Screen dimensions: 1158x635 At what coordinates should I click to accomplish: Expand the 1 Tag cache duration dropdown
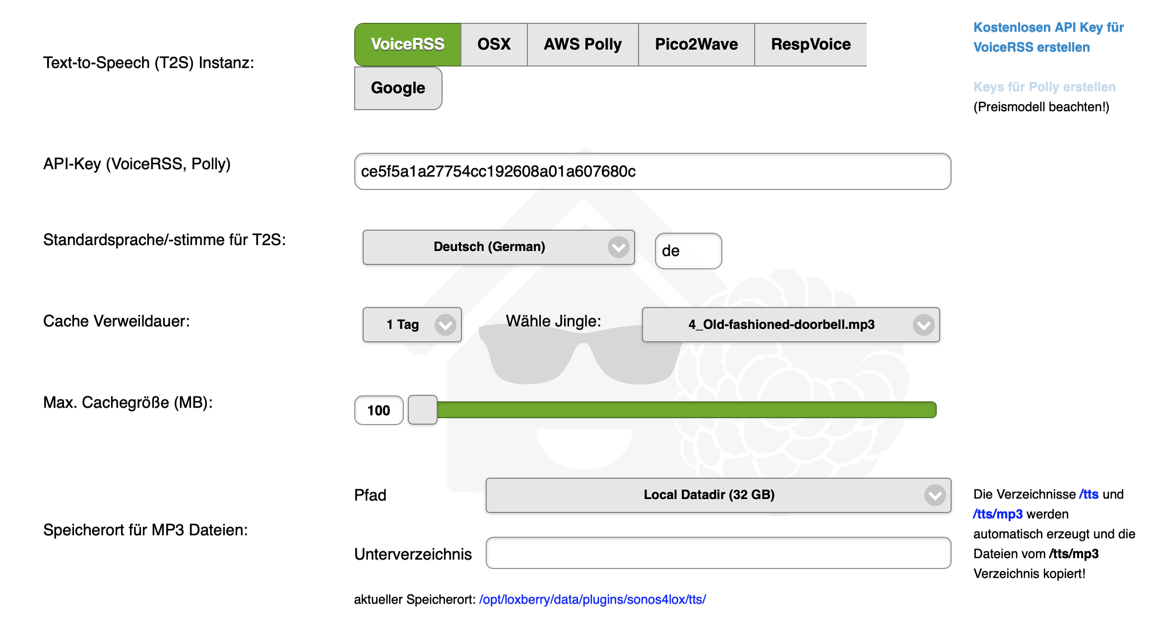click(412, 324)
